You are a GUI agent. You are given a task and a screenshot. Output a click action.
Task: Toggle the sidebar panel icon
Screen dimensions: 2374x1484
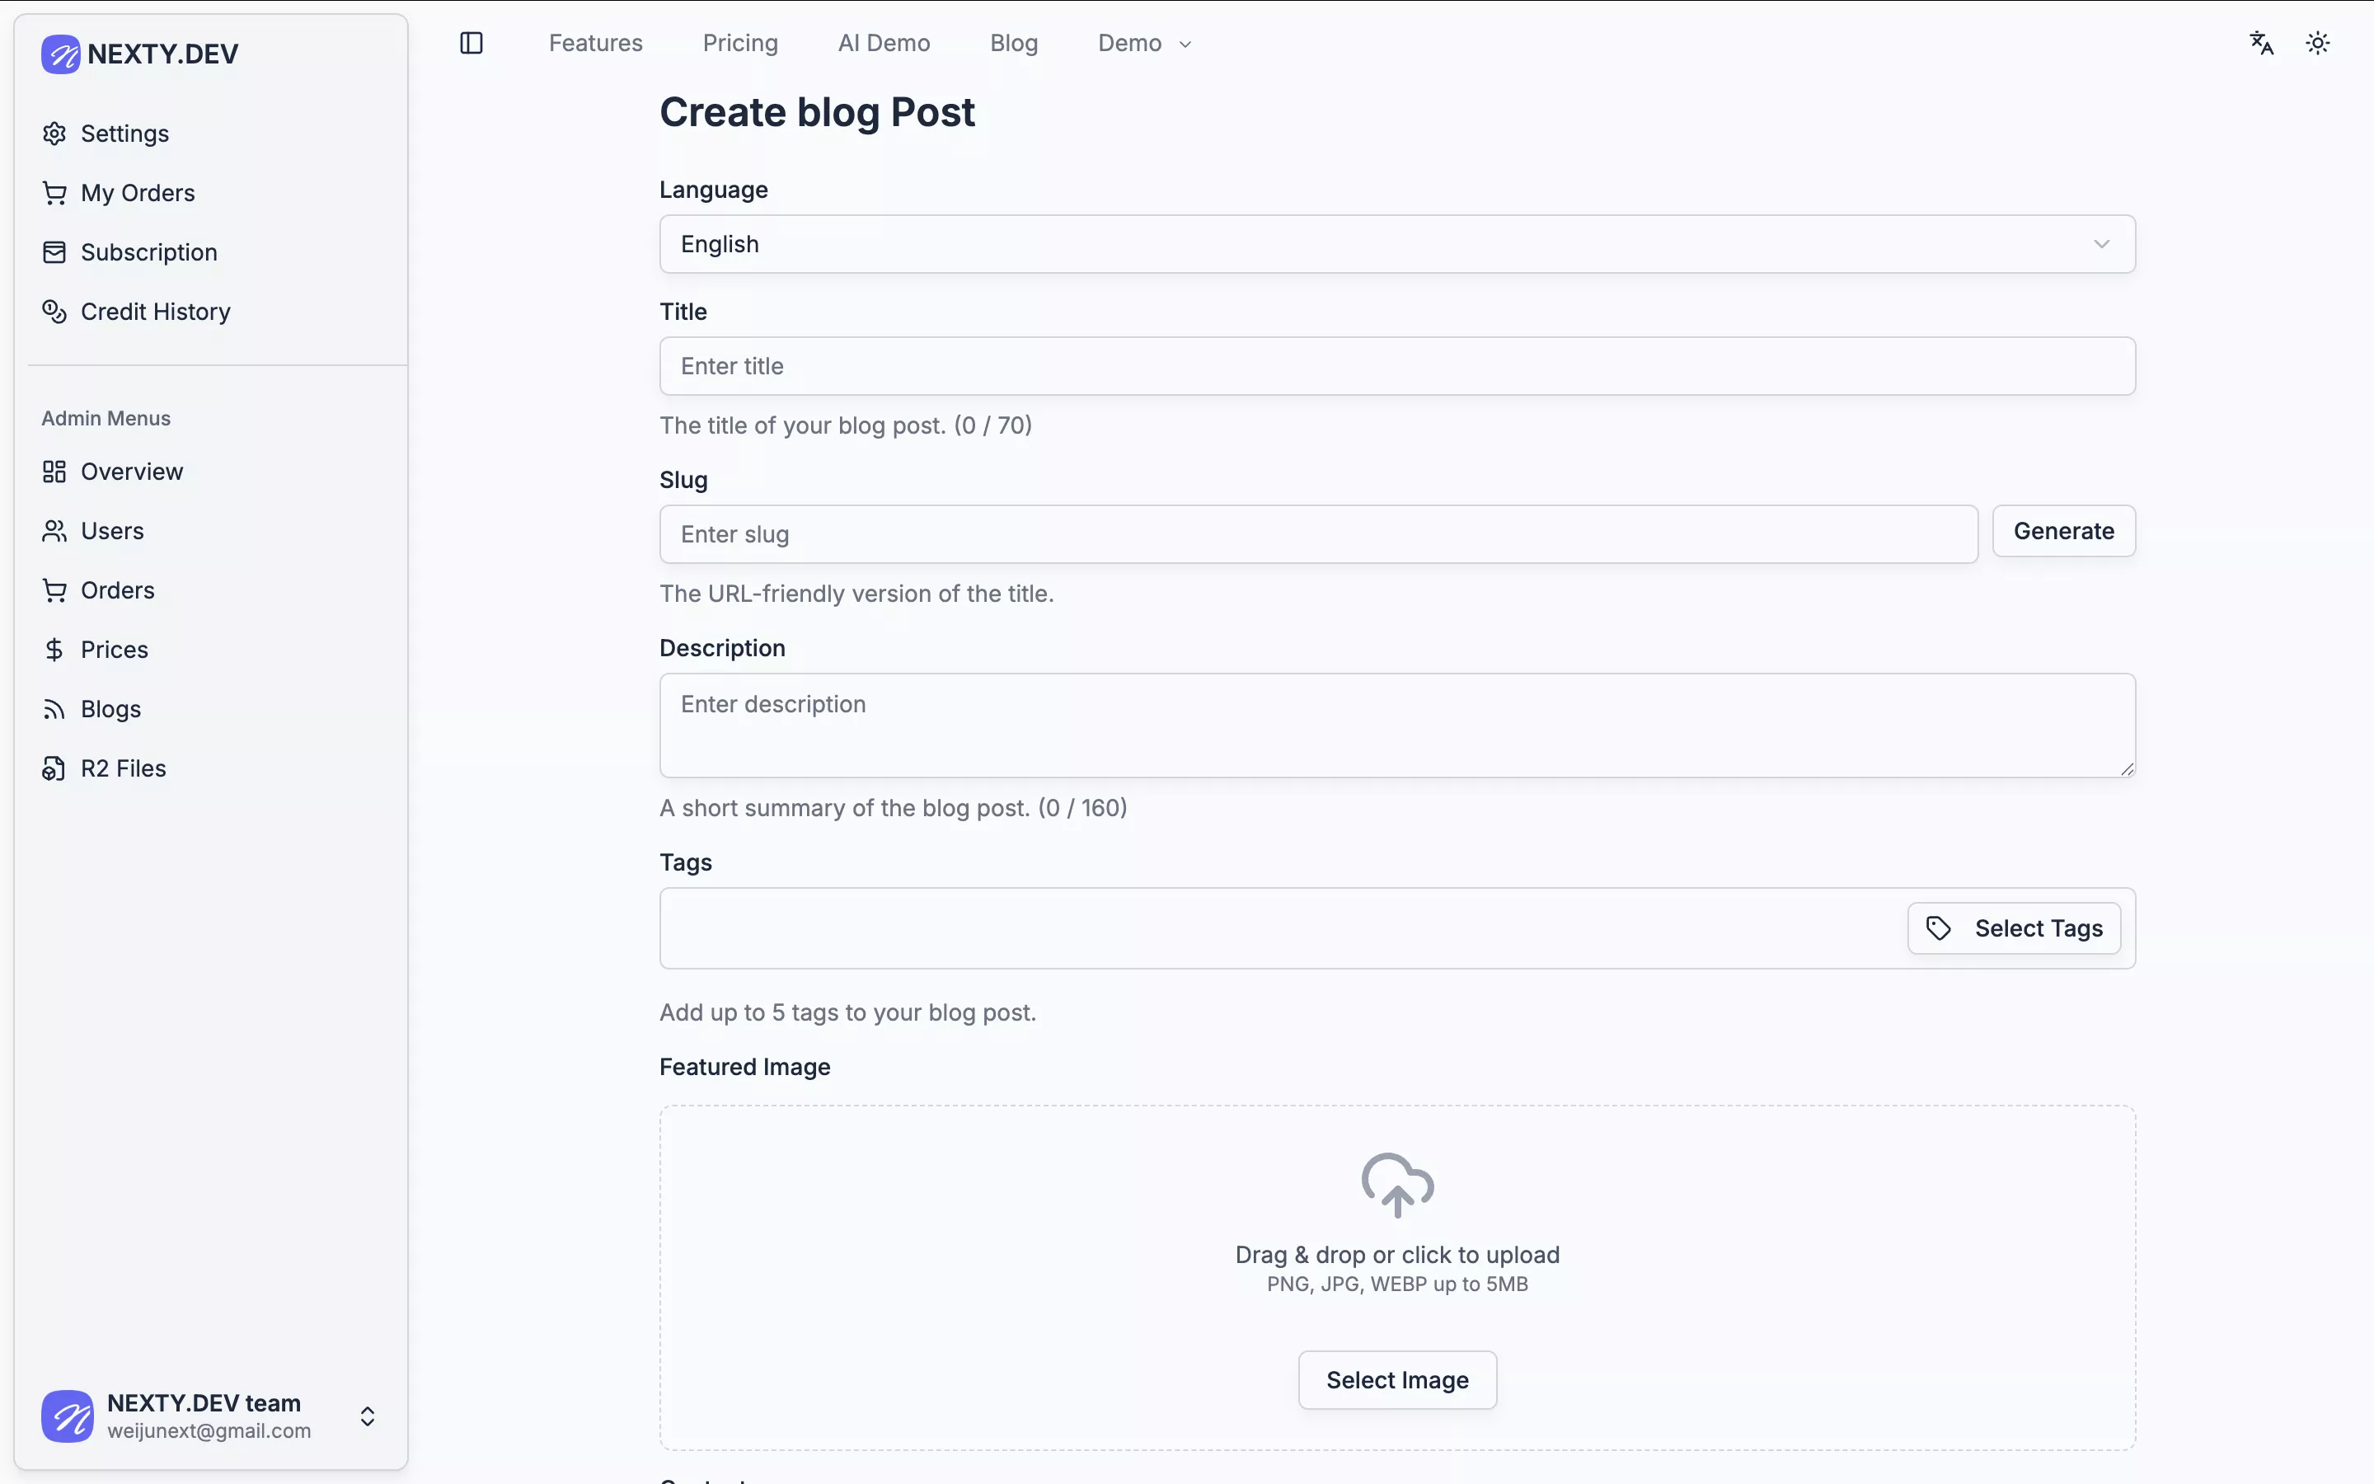(471, 43)
